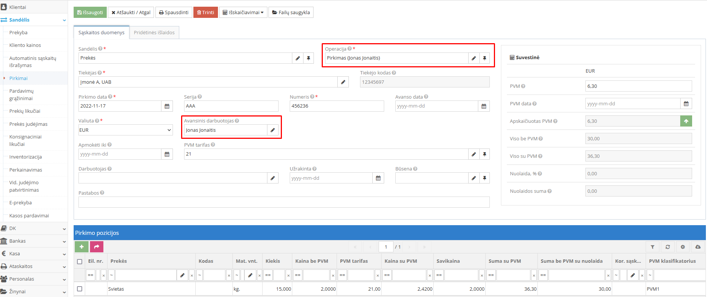Click the Išsaugoti save button

(90, 12)
